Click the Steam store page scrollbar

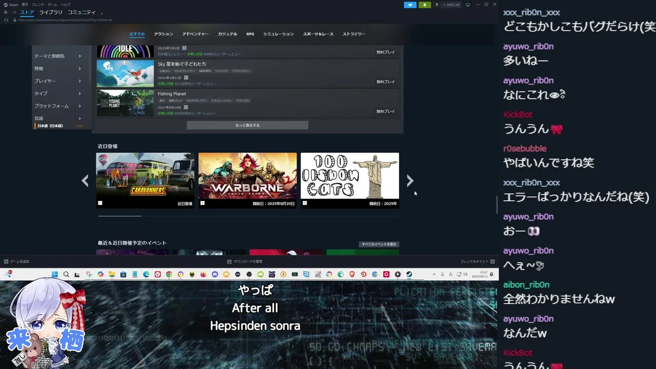tap(496, 205)
